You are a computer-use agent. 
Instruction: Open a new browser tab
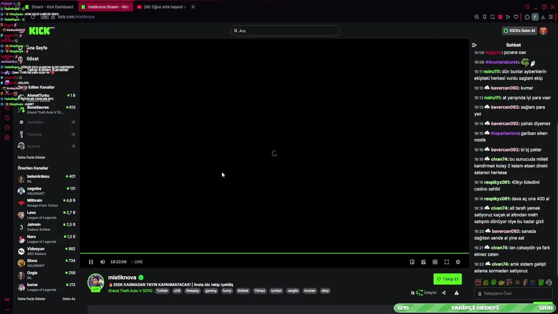193,7
